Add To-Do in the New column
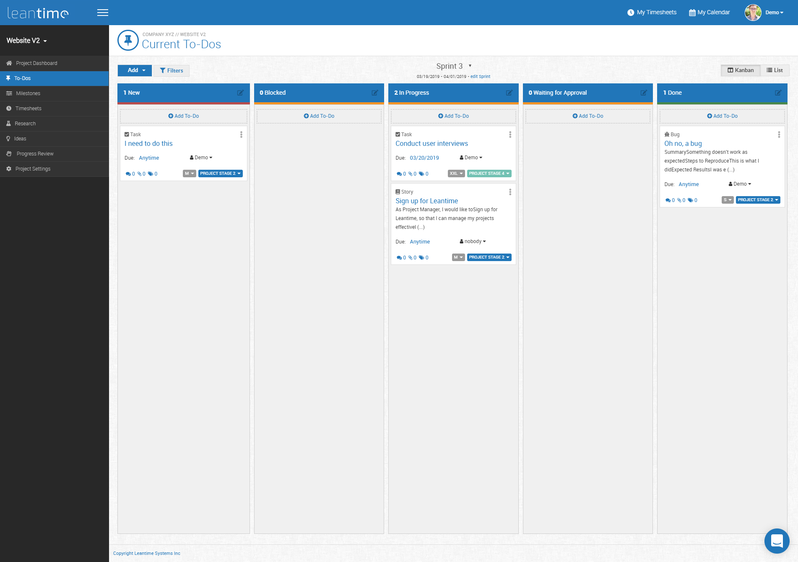Viewport: 798px width, 562px height. [x=184, y=116]
